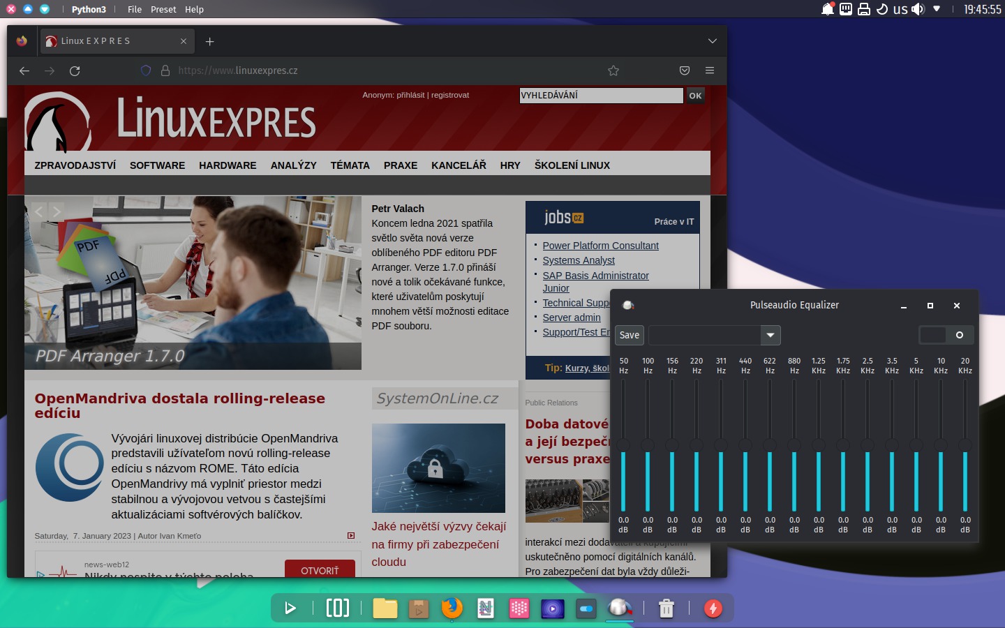Click the Firefox back arrow
This screenshot has height=628, width=1005.
coord(24,70)
